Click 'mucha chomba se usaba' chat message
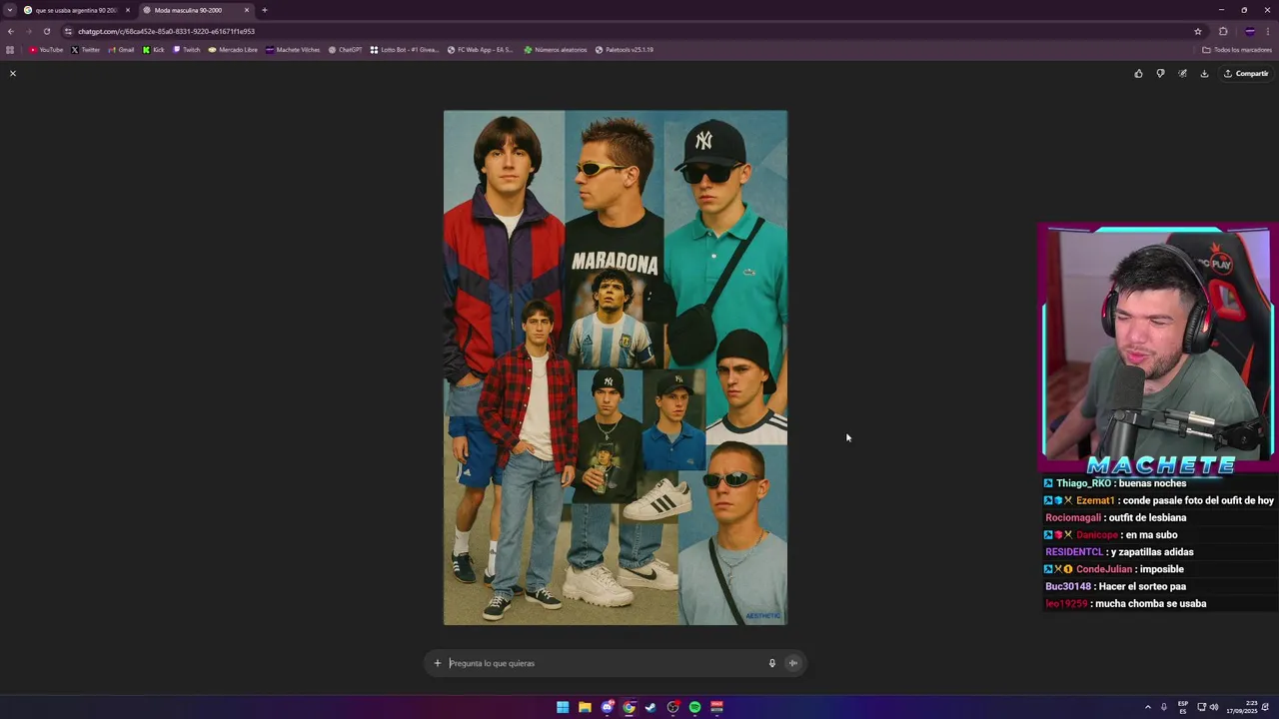Viewport: 1279px width, 719px height. pos(1151,603)
